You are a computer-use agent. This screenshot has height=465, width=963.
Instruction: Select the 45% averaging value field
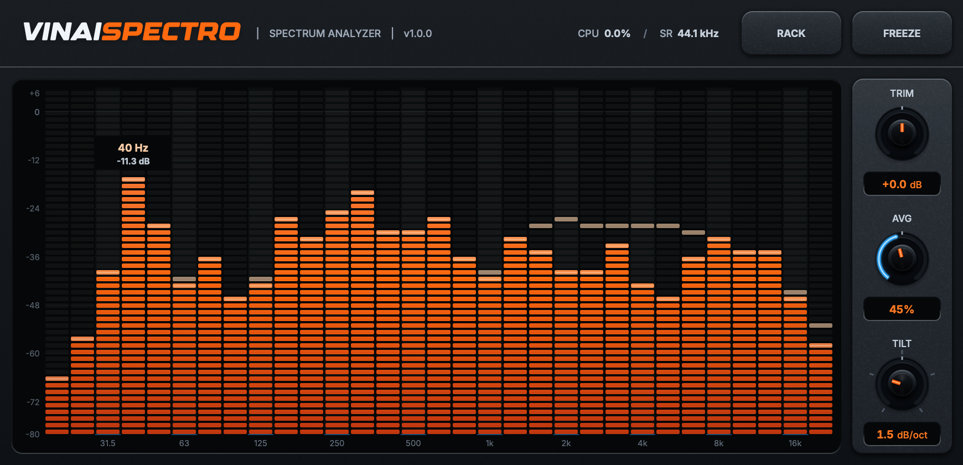902,309
